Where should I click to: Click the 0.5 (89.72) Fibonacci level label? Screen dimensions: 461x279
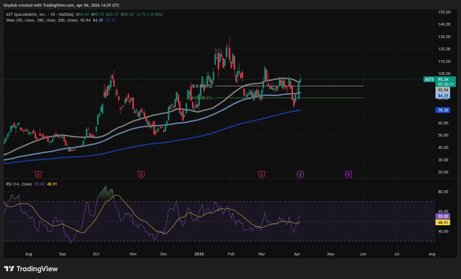tap(202, 86)
